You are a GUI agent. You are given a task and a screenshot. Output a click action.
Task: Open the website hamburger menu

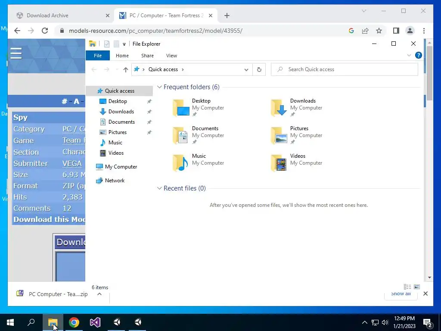tap(16, 53)
